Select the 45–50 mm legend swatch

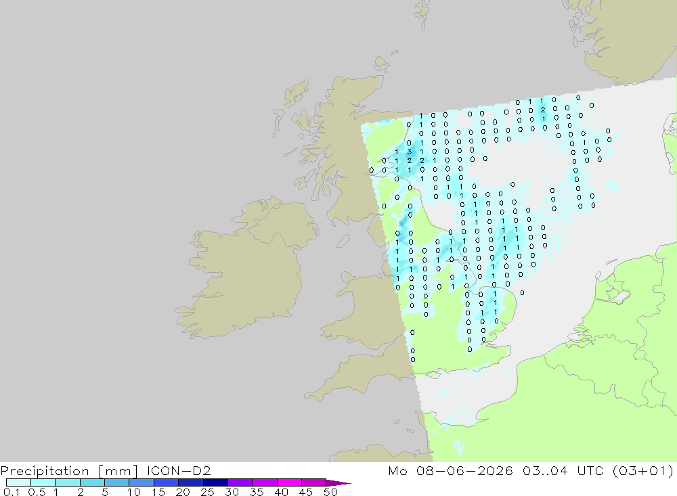pyautogui.click(x=313, y=482)
